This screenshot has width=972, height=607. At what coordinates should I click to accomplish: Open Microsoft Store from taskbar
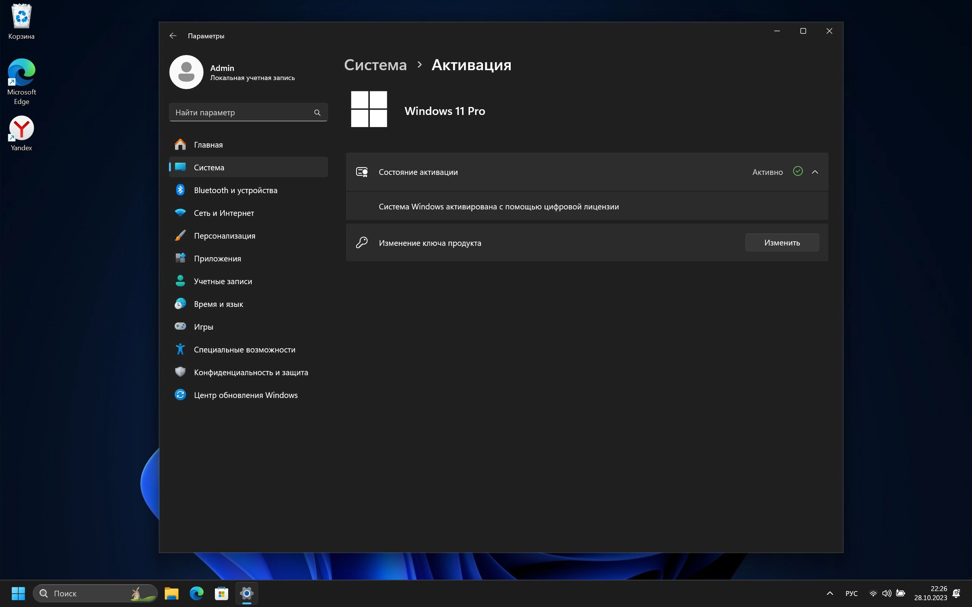(221, 593)
